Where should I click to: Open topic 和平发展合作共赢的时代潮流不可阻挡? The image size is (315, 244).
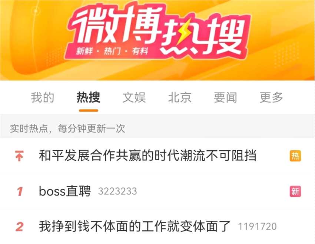[x=147, y=156]
